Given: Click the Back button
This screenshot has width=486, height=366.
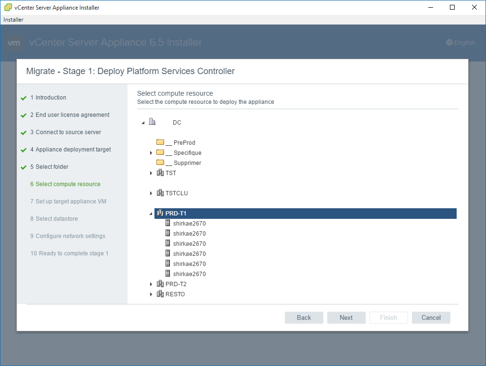Looking at the screenshot, I should 304,317.
